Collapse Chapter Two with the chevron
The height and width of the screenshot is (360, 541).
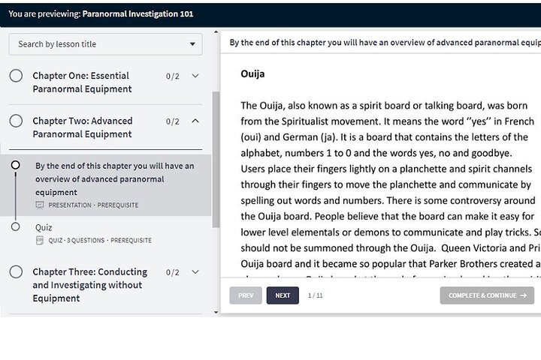click(195, 121)
